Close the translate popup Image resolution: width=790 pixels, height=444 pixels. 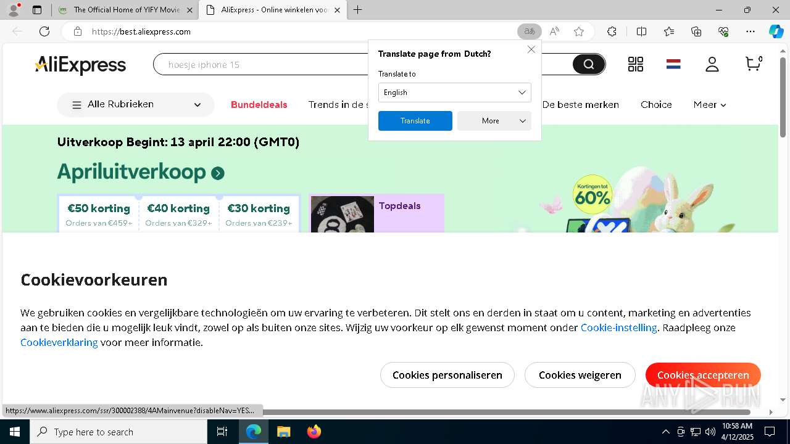pos(531,49)
